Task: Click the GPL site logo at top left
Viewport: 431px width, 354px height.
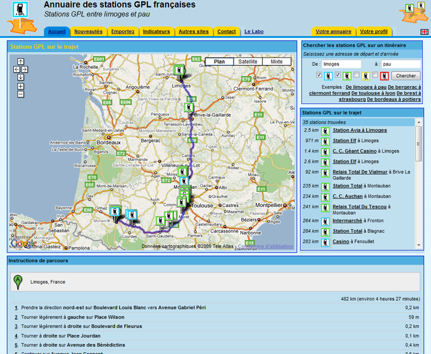Action: point(22,17)
